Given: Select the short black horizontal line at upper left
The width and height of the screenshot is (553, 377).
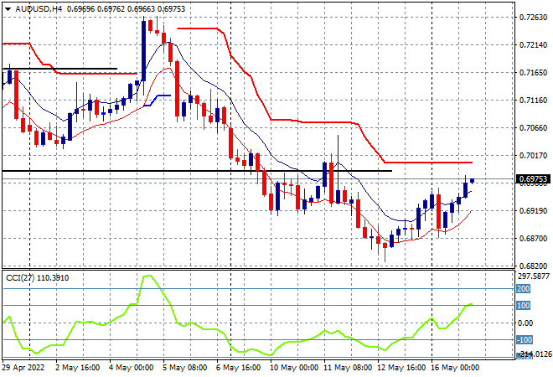Looking at the screenshot, I should (60, 69).
